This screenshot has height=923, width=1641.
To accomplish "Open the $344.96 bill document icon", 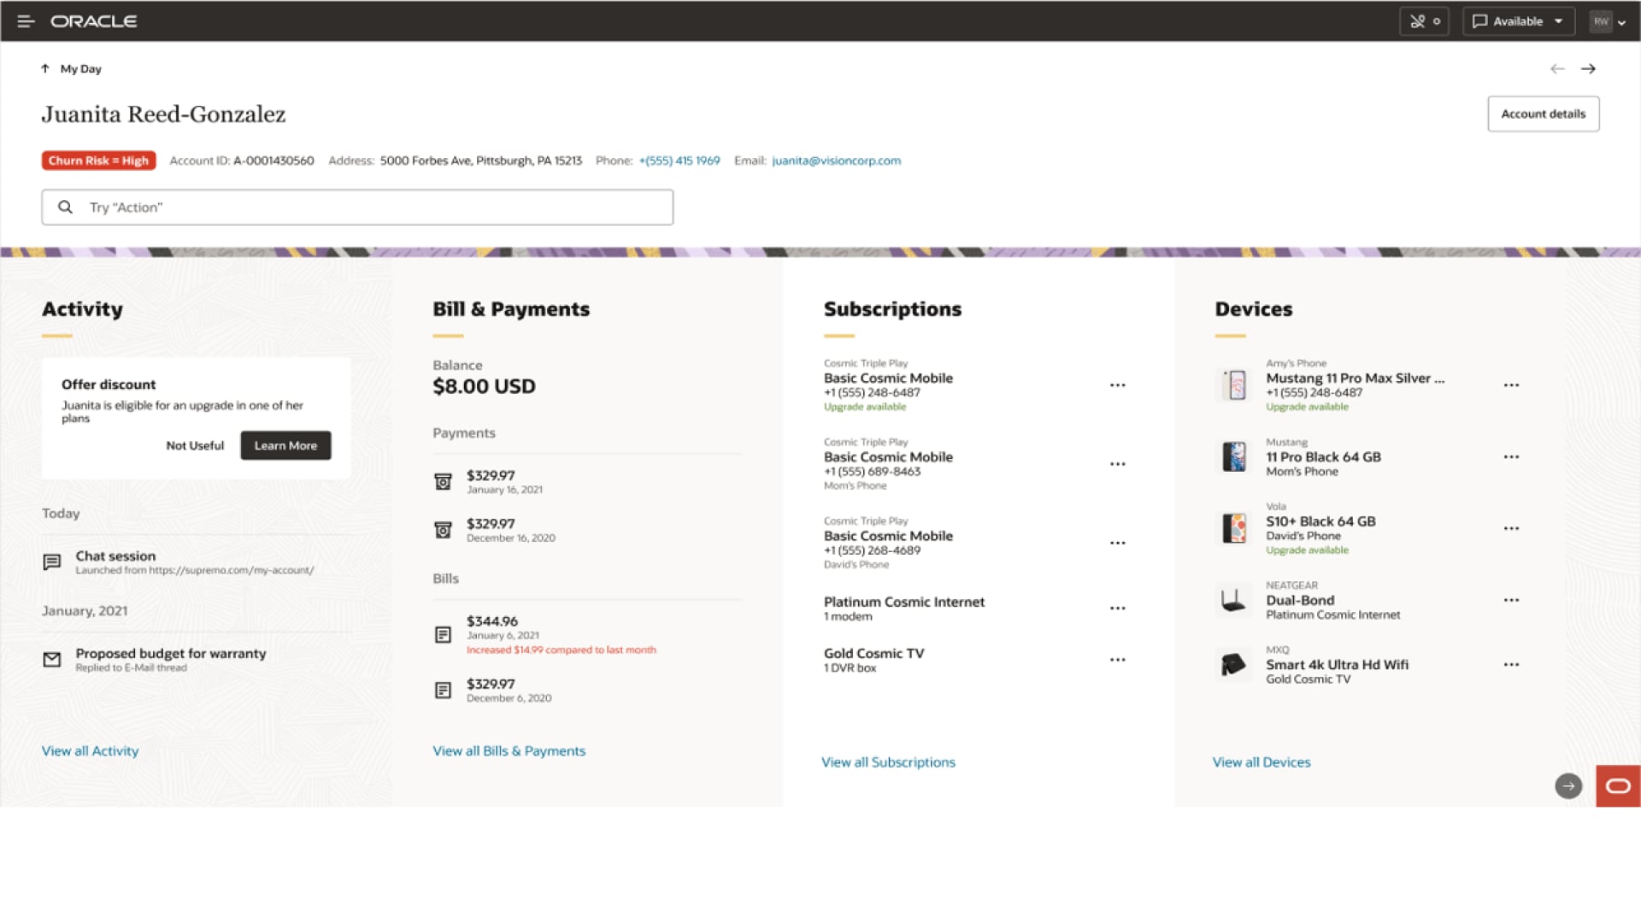I will tap(443, 634).
